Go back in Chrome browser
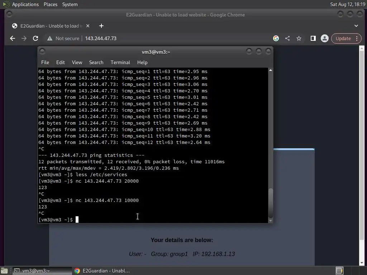367x275 pixels. [x=13, y=38]
